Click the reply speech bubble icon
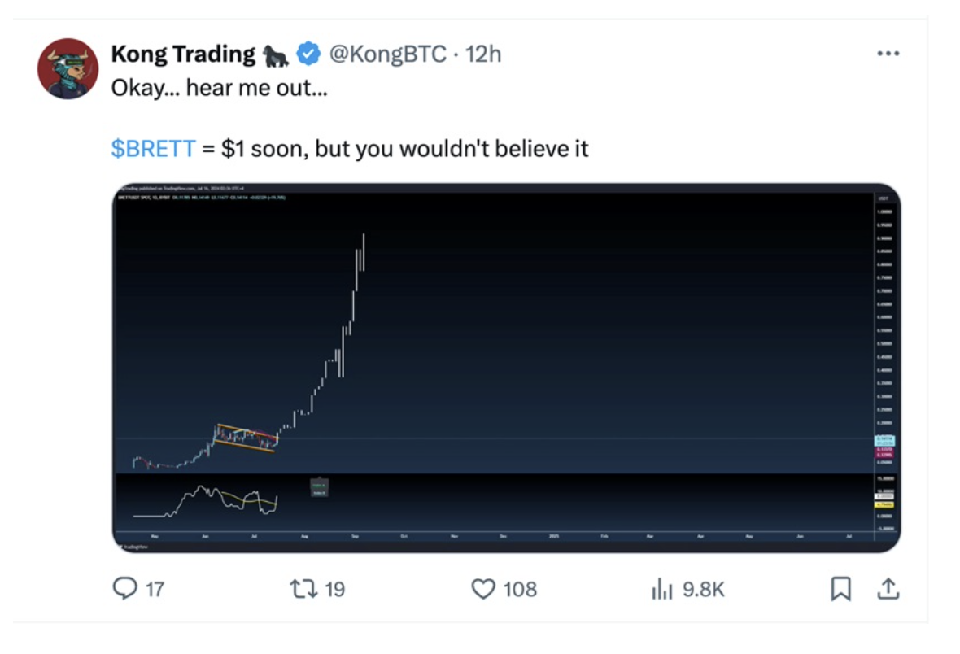This screenshot has height=654, width=960. click(x=124, y=588)
